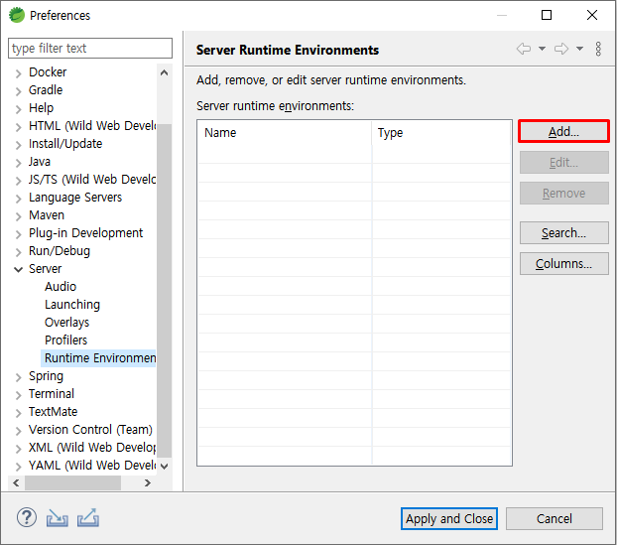
Task: Select the YAML (Wild Web Developer) item
Action: coord(92,465)
